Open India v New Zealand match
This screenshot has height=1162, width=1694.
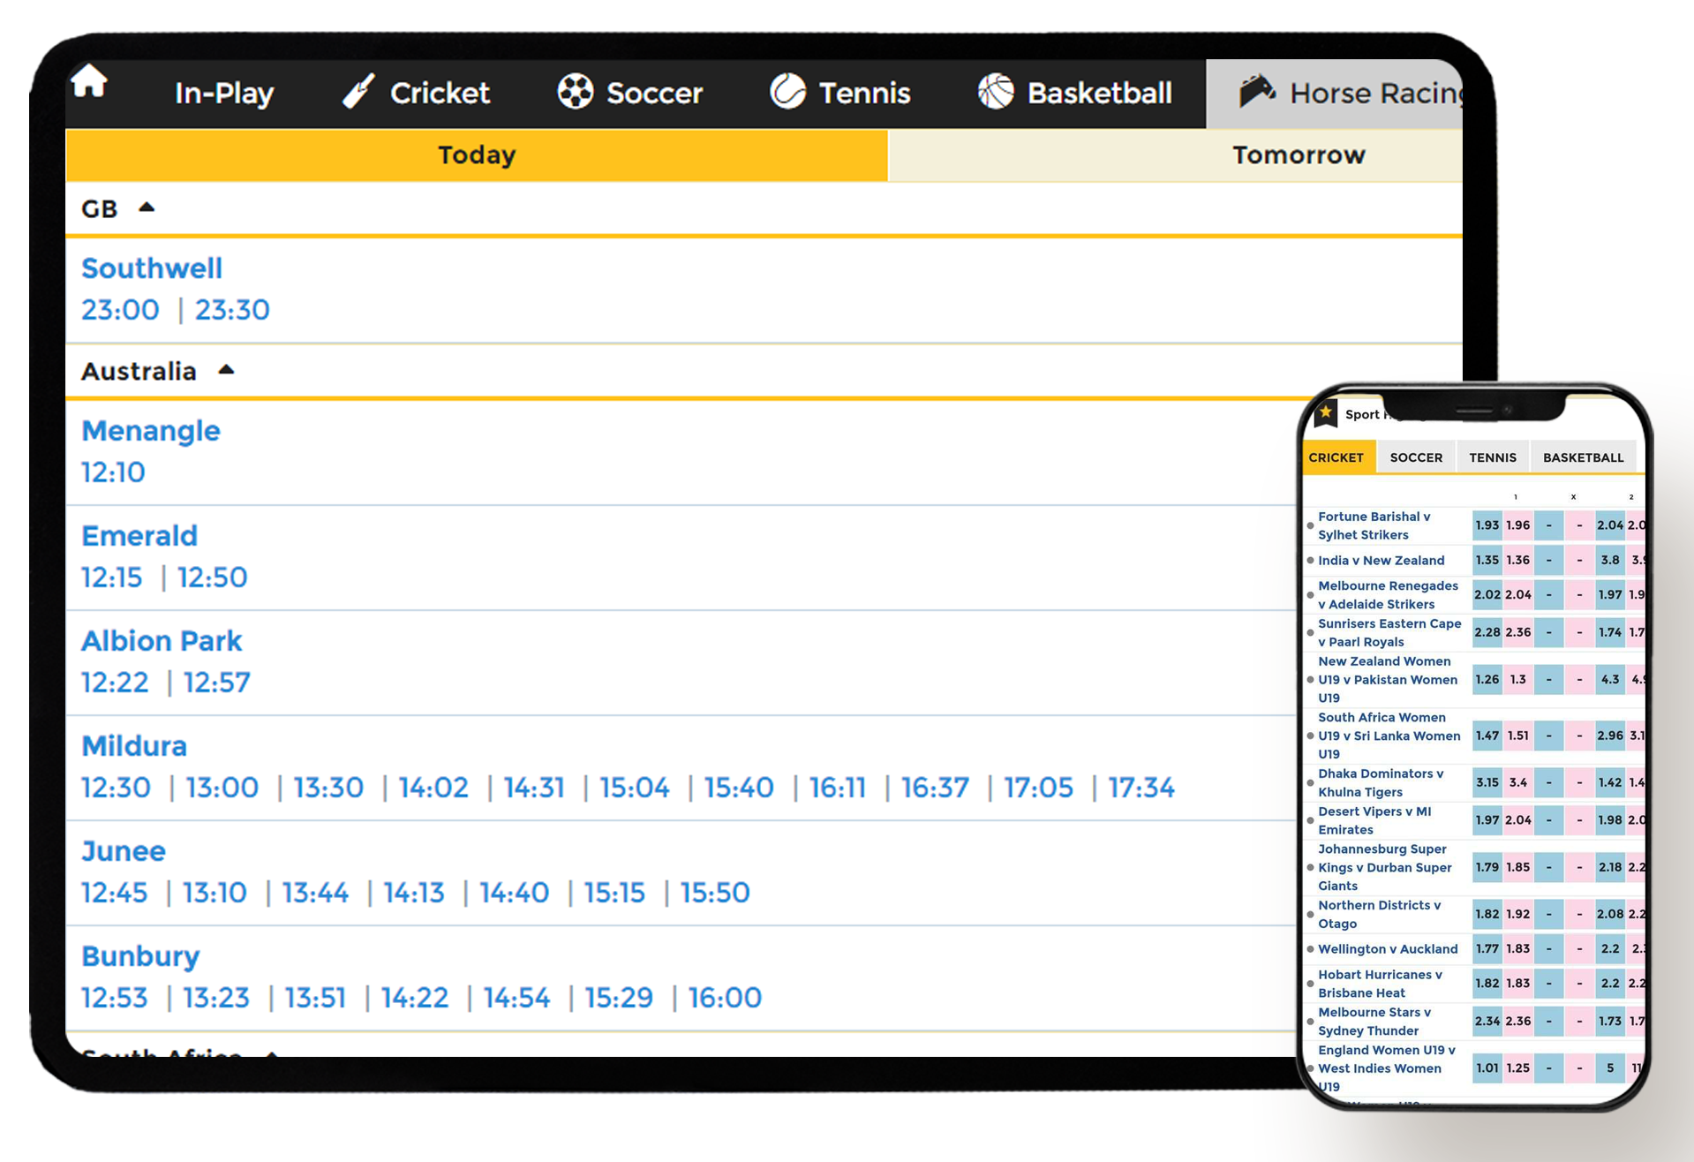[x=1381, y=561]
